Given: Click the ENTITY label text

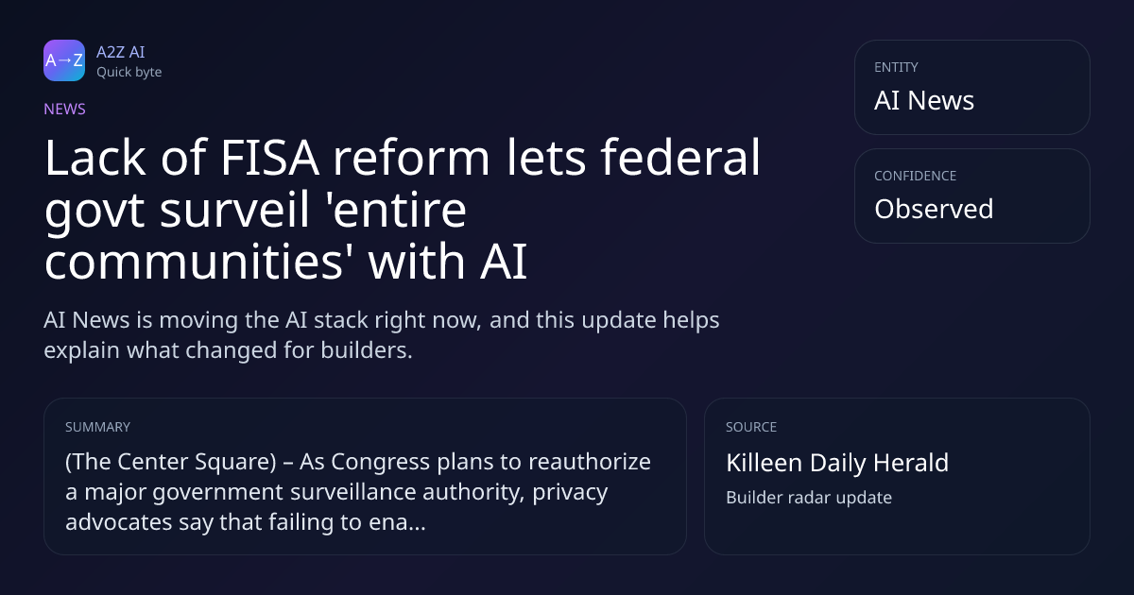Looking at the screenshot, I should [896, 67].
